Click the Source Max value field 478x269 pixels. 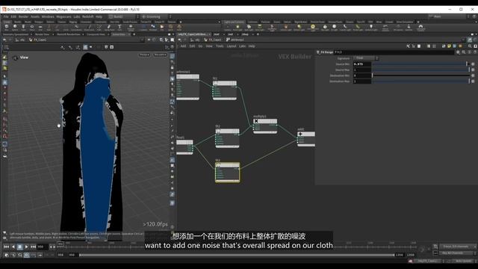click(x=361, y=69)
